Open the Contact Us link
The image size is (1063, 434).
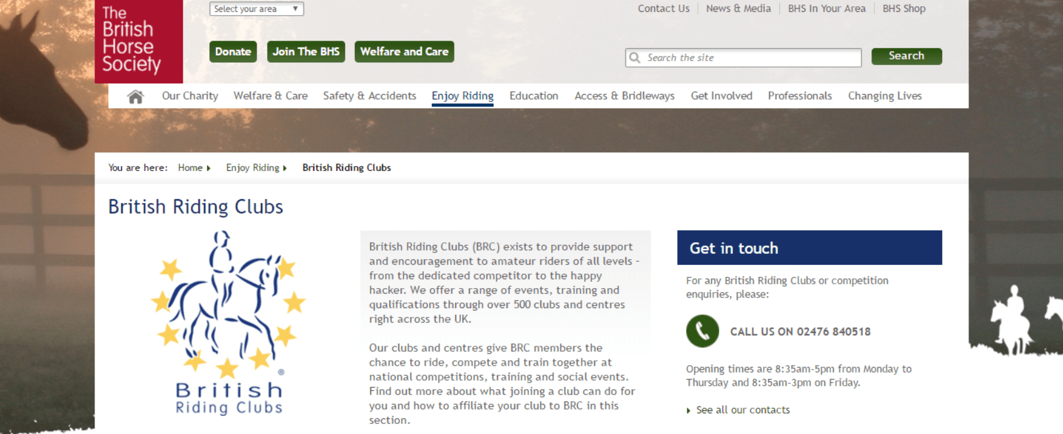tap(664, 9)
